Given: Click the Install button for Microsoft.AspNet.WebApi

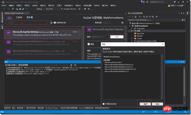Looking at the screenshot, I should click(117, 37).
